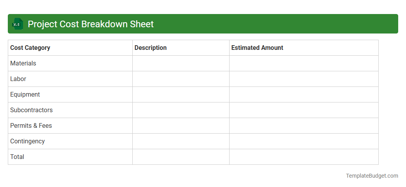Viewport: 406px width, 187px height.
Task: Click the Permits & Fees row label
Action: coord(31,125)
